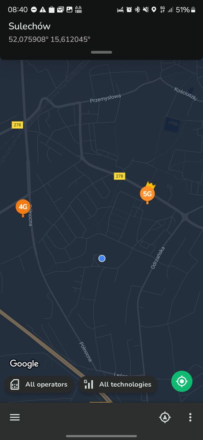The image size is (203, 440).
Task: Tap the Odrzańska street label
Action: (158, 258)
